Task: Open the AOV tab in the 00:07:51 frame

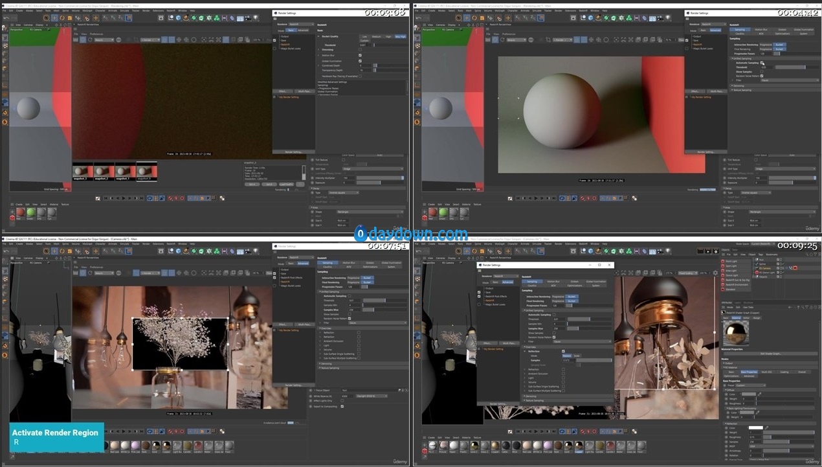Action: tap(348, 266)
